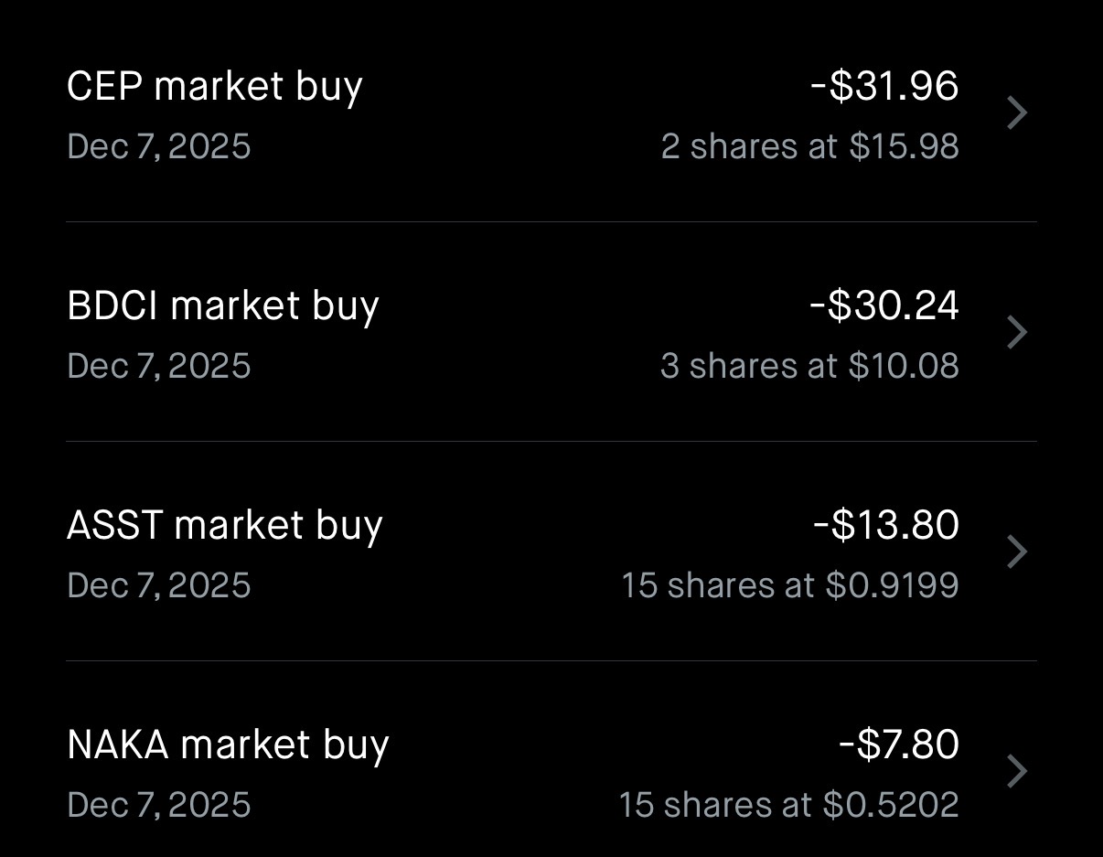The width and height of the screenshot is (1103, 857).
Task: Click the date under ASST market buy
Action: tap(159, 585)
